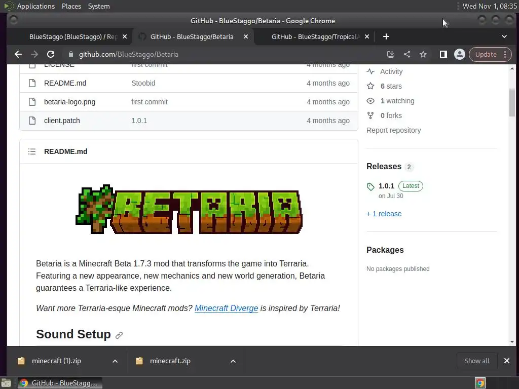Click the scrollbar down arrow
Image resolution: width=519 pixels, height=389 pixels.
[512, 342]
